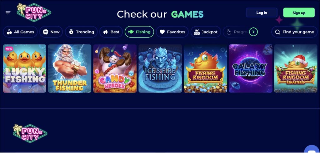This screenshot has height=153, width=320.
Task: Open the hamburger menu icon
Action: pos(8,13)
